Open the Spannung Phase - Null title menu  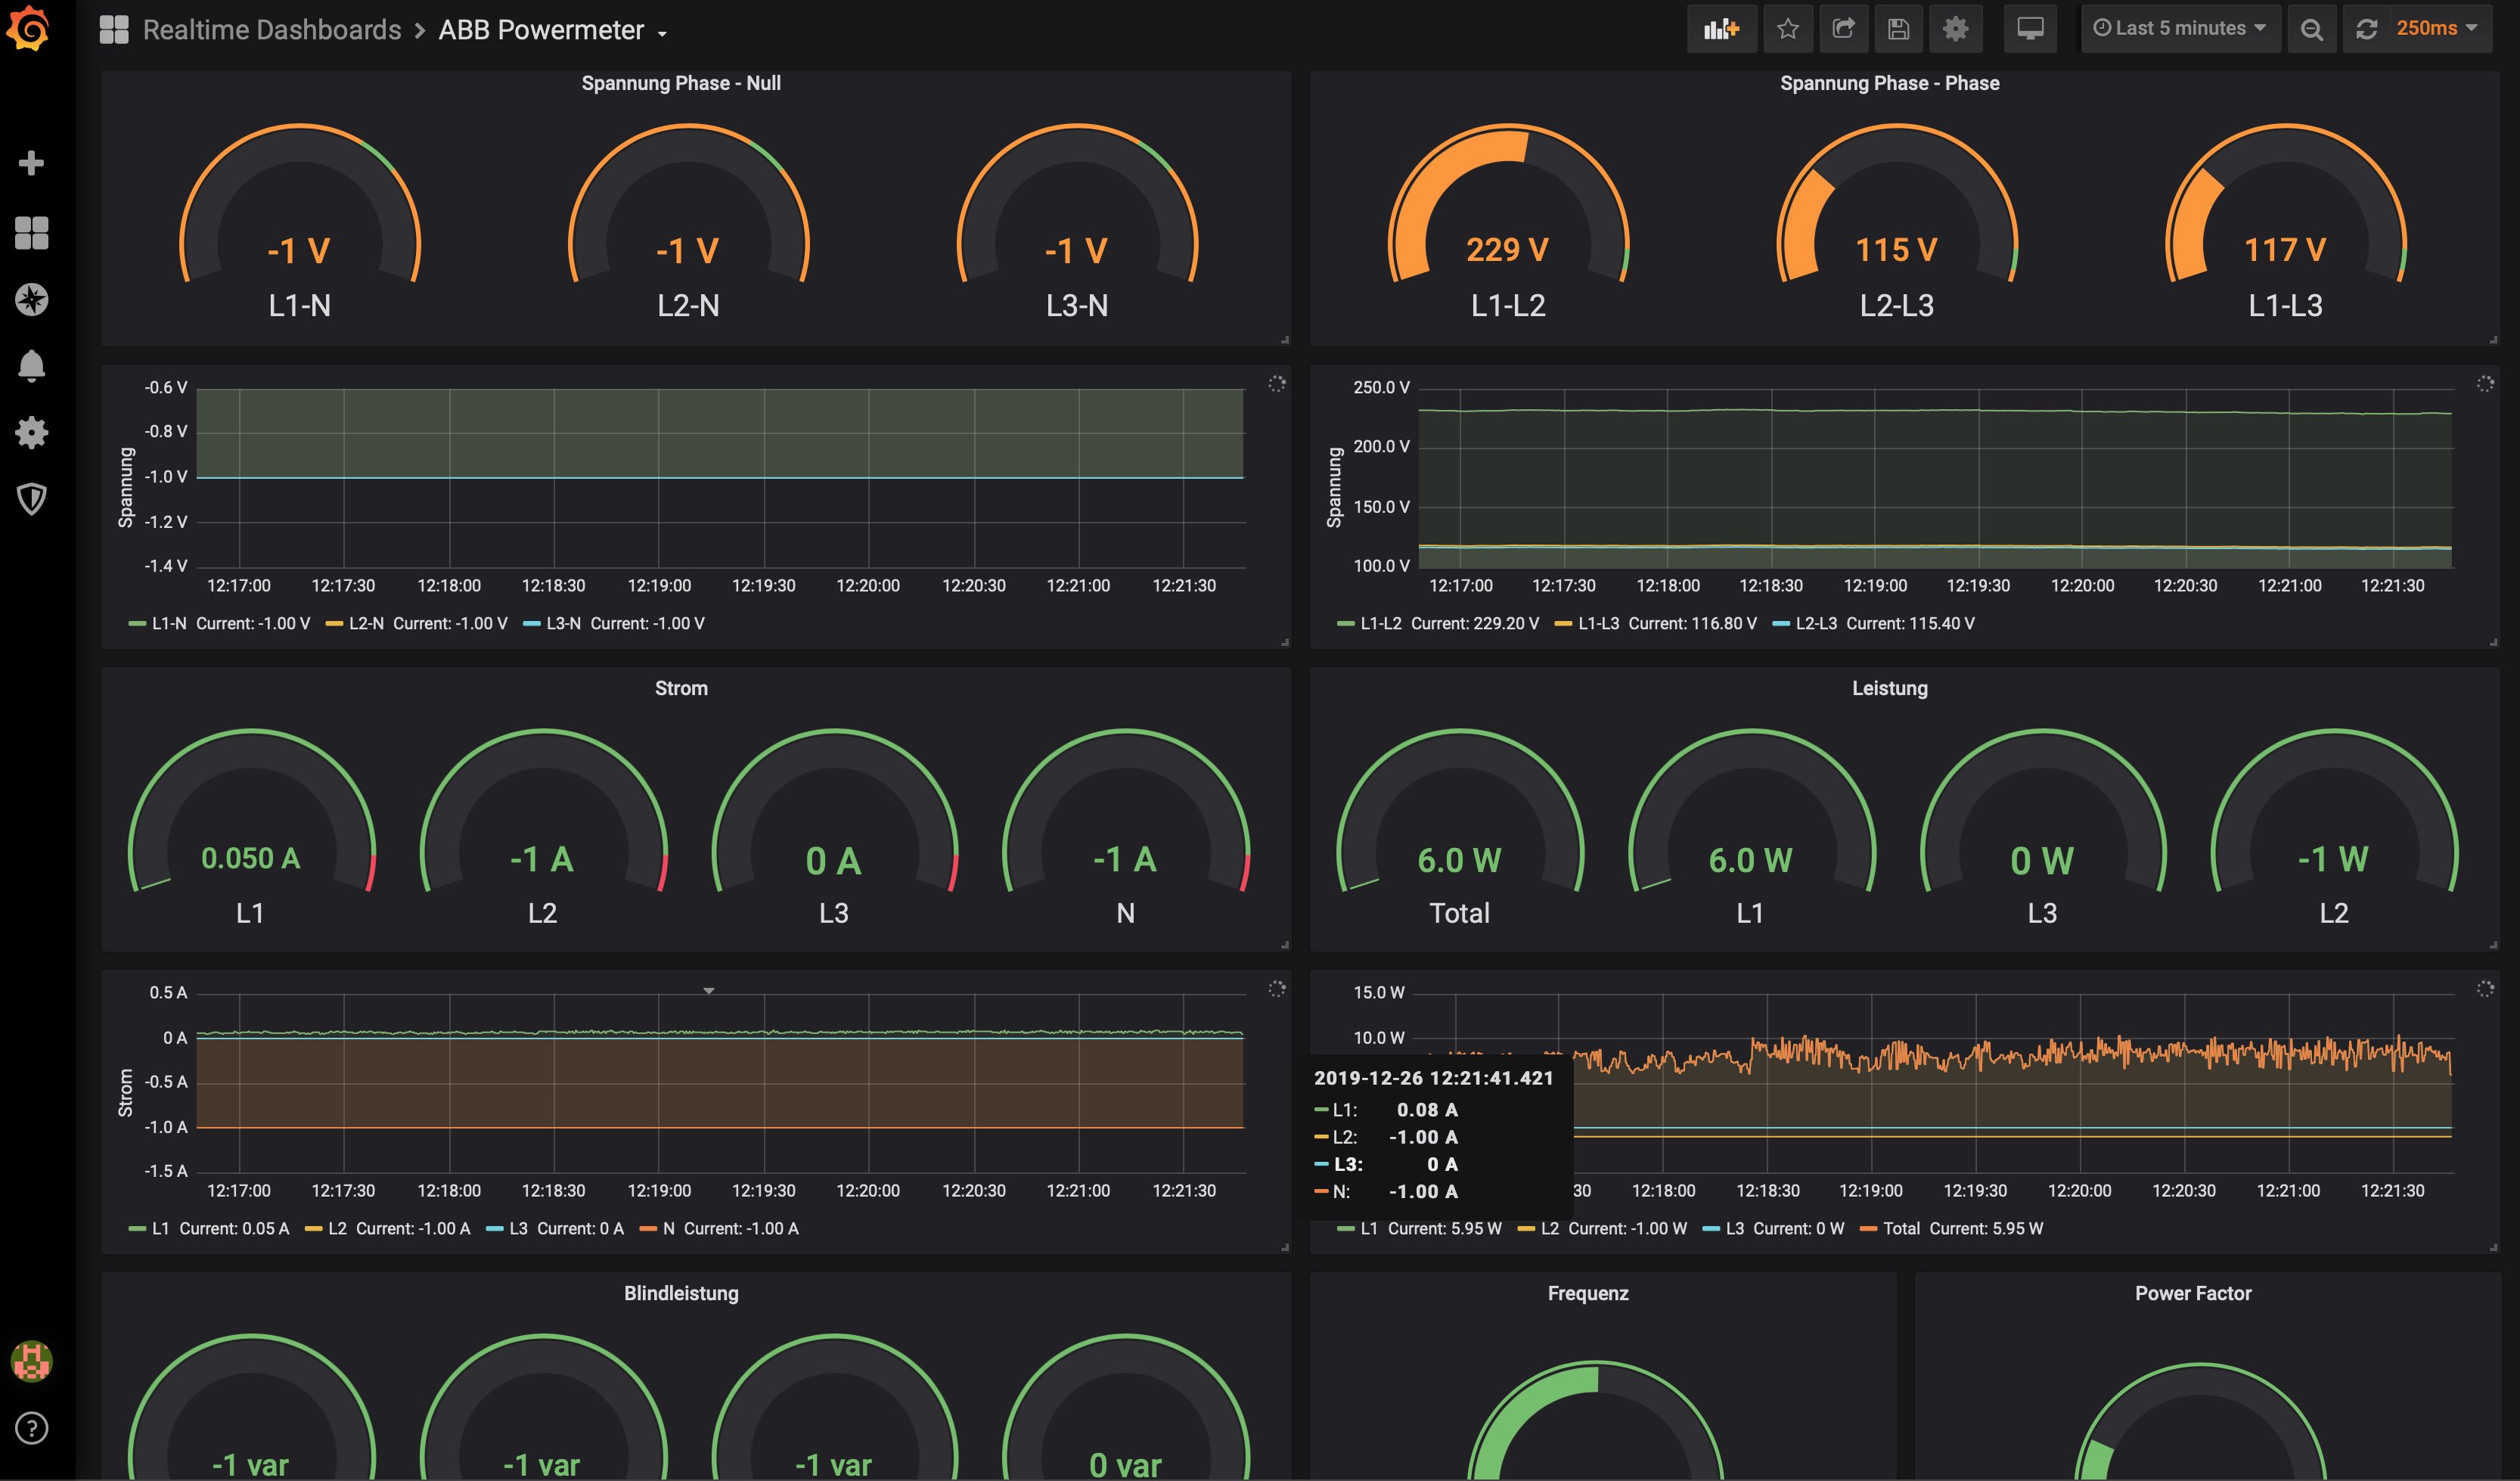(x=681, y=83)
